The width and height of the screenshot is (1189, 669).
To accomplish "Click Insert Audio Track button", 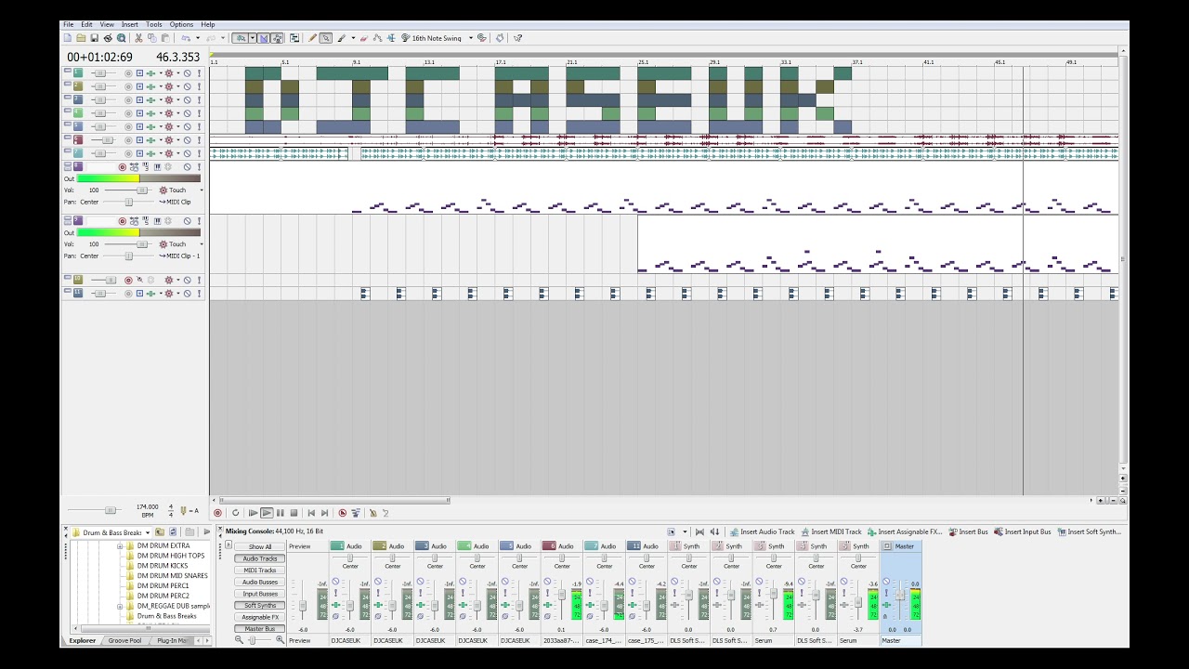I will [763, 531].
